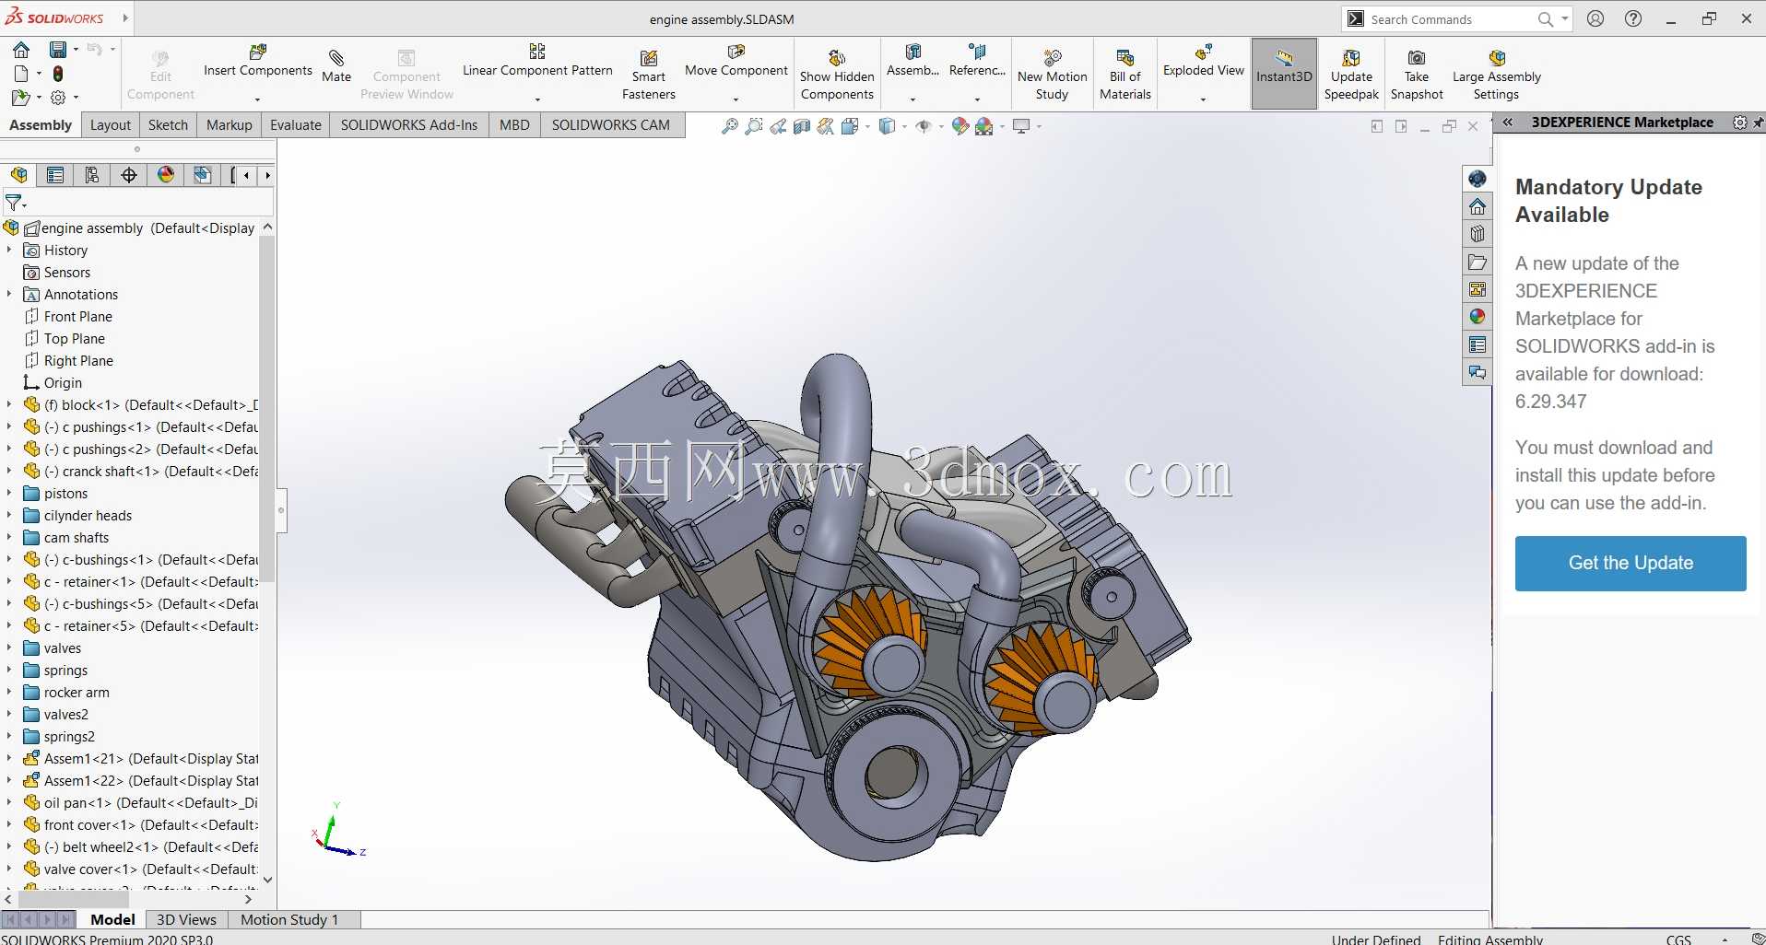Expand the cilynder heads folder
This screenshot has height=945, width=1766.
coord(9,515)
